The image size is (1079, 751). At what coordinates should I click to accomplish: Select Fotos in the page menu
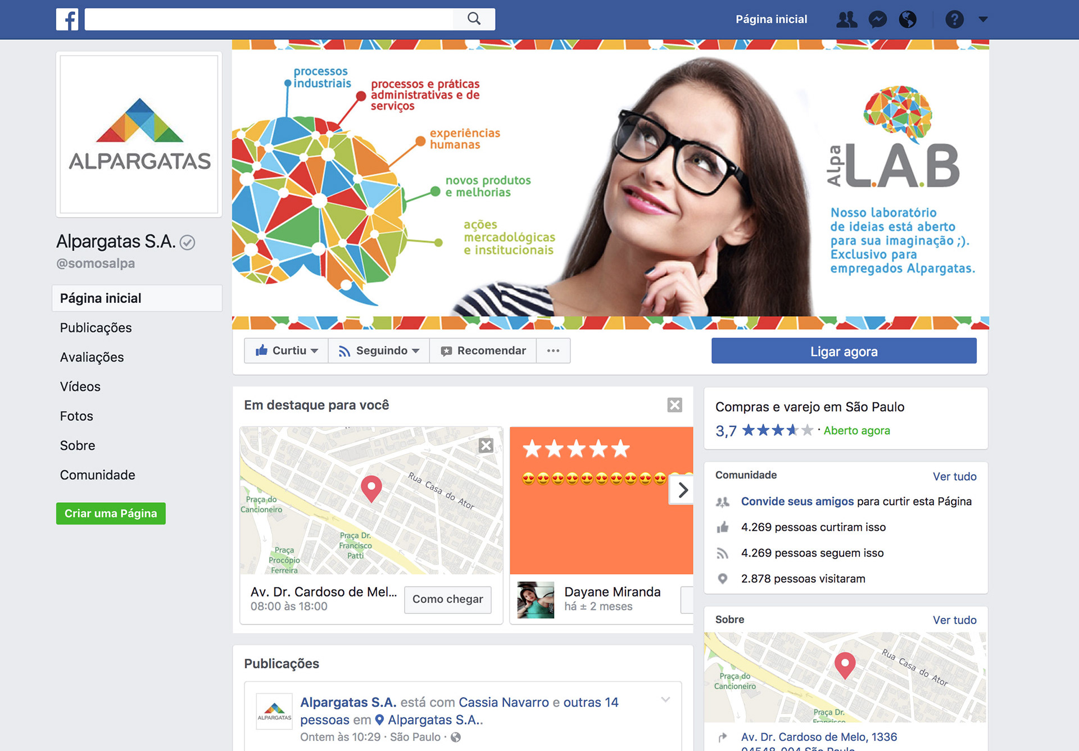76,416
